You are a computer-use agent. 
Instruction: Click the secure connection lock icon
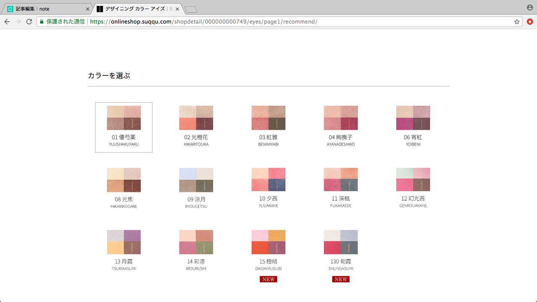pos(42,21)
